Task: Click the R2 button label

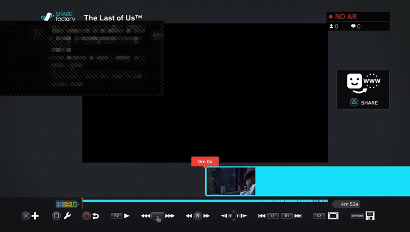Action: click(x=116, y=216)
